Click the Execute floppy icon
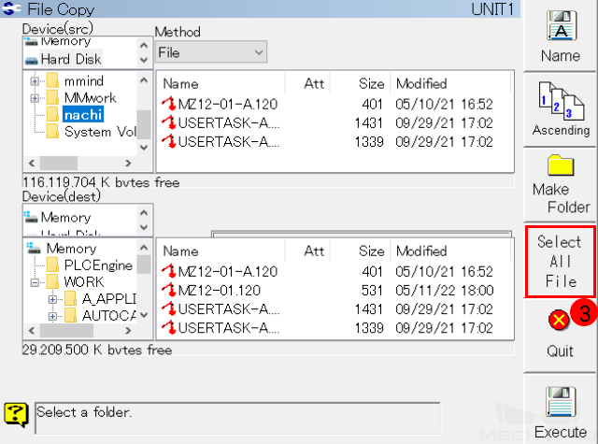This screenshot has width=598, height=444. click(x=561, y=402)
